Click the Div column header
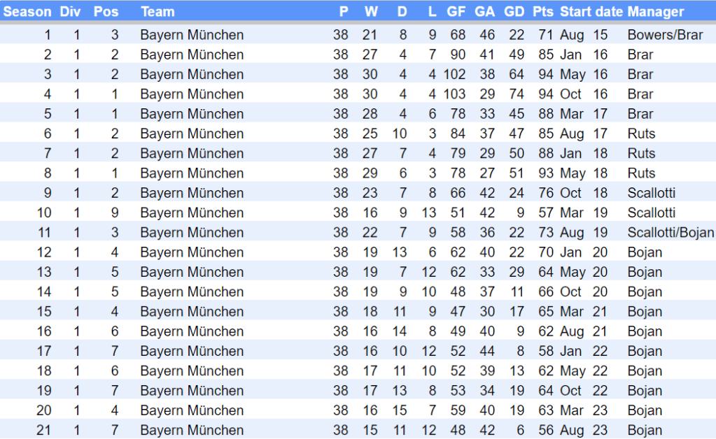Viewport: 716px width, 439px height. tap(70, 12)
